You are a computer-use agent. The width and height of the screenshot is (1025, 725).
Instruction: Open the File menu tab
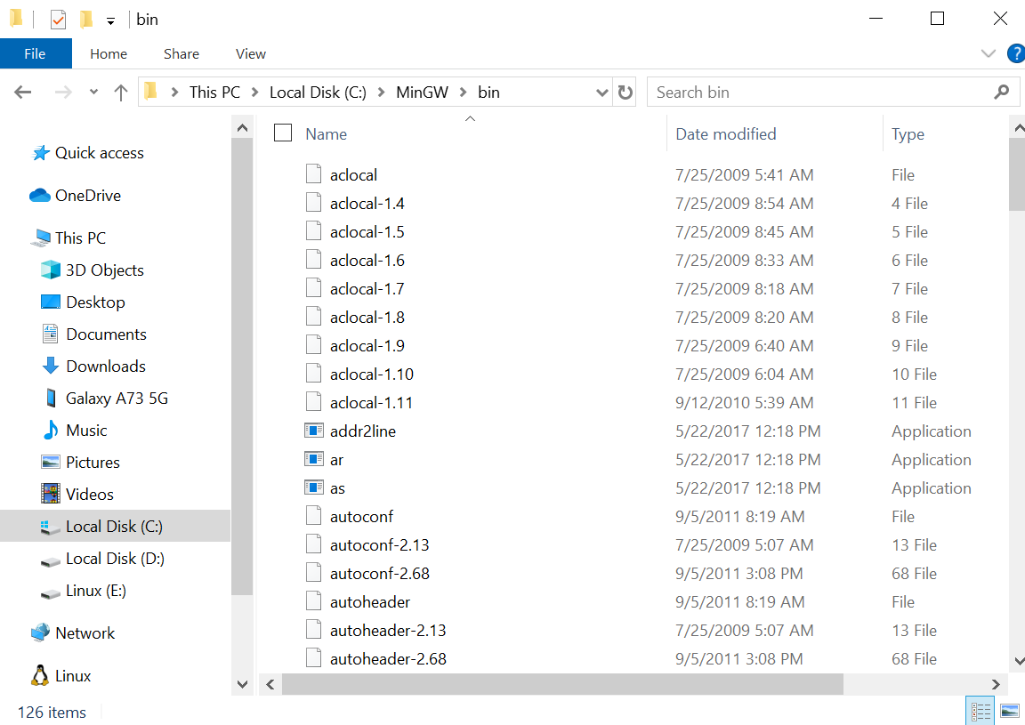[x=36, y=53]
